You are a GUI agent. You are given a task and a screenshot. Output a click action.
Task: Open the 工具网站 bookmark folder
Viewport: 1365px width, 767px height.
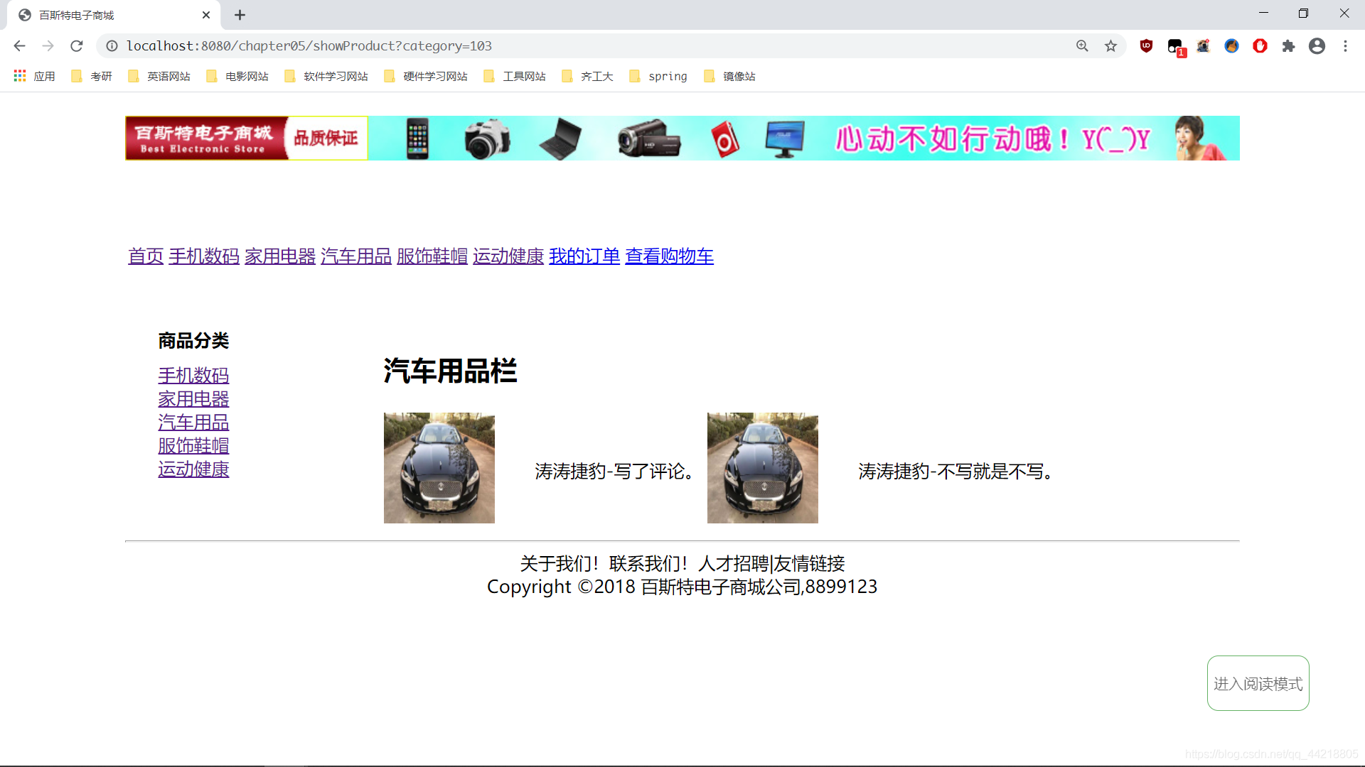(x=515, y=76)
